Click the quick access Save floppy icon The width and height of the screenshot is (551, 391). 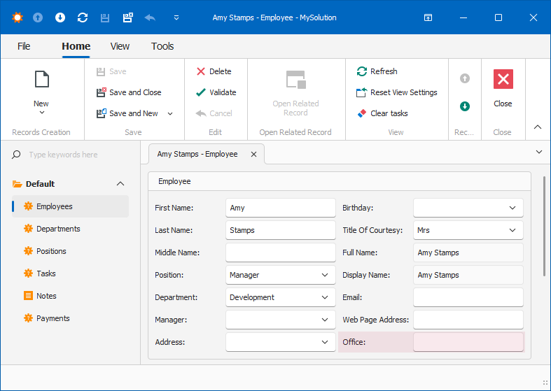pos(105,18)
